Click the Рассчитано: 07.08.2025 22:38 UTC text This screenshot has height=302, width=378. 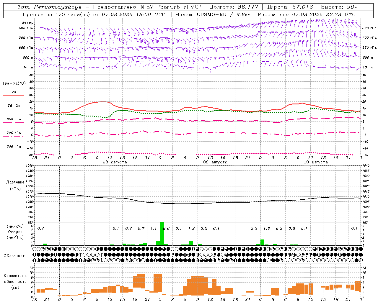pos(307,14)
